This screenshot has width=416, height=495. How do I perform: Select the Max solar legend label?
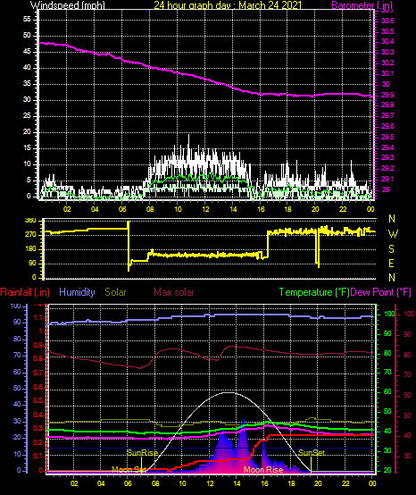point(174,292)
